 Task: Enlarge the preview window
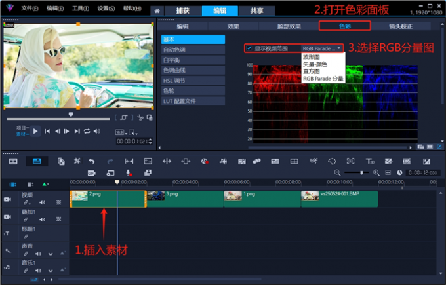click(x=150, y=117)
